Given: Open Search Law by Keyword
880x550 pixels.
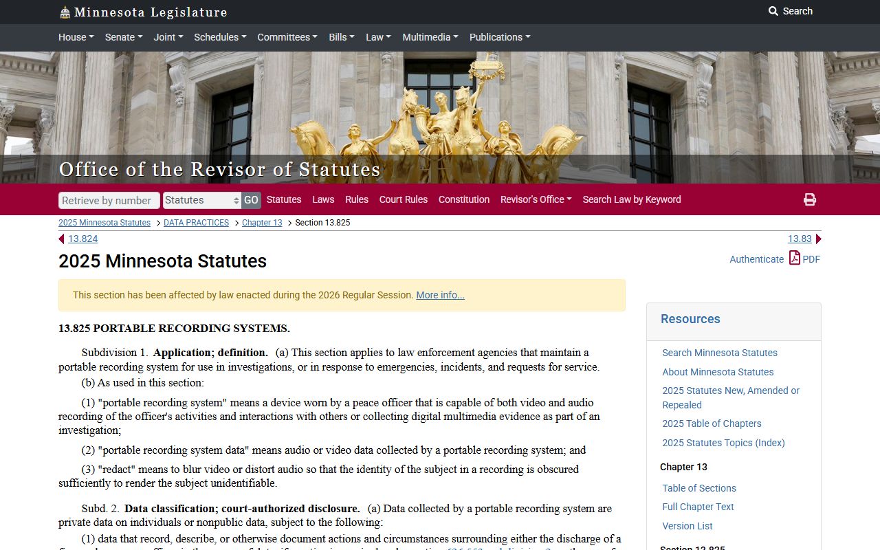Looking at the screenshot, I should [x=632, y=199].
